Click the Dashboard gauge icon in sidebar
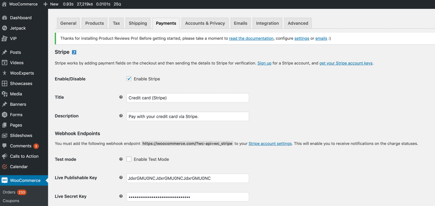 coord(4,18)
